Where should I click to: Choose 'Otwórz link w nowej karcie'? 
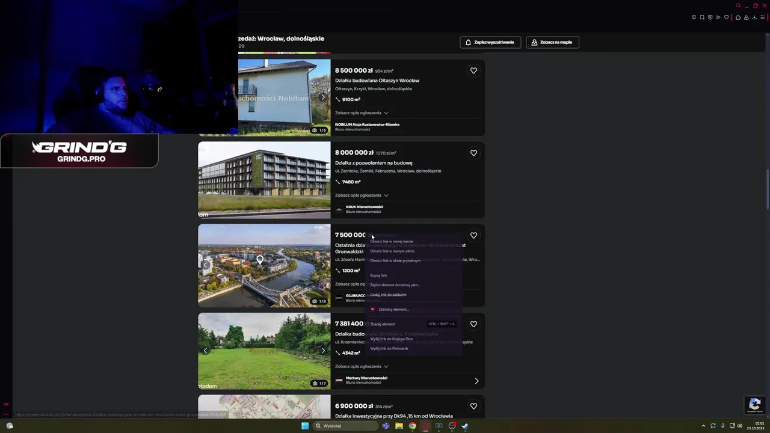(392, 241)
